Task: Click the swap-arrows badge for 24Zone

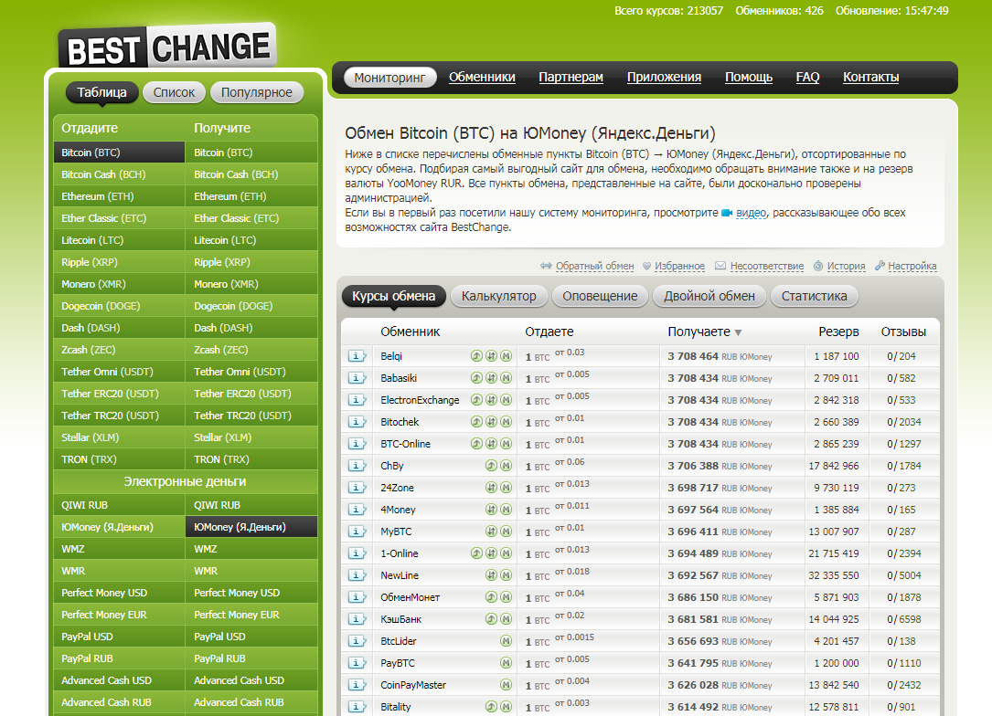Action: (492, 488)
